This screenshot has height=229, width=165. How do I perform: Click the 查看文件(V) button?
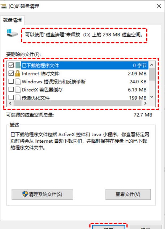click(x=128, y=194)
